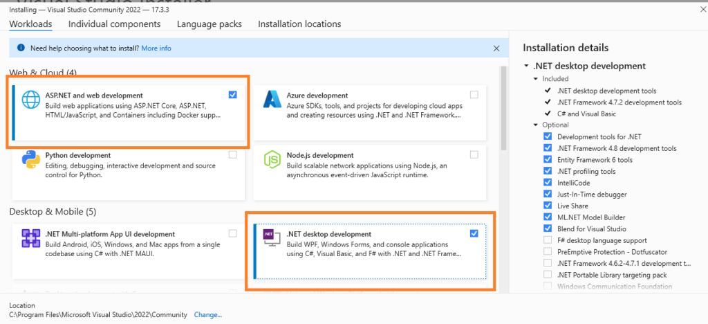The width and height of the screenshot is (708, 324).
Task: Uncheck the Live Share optional component
Action: 548,206
